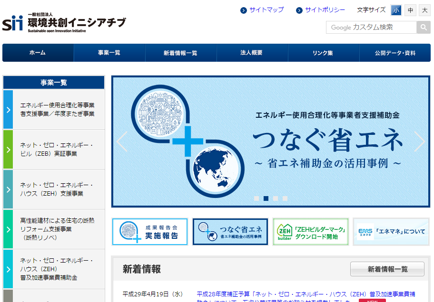The image size is (434, 302).
Task: Open ネット・ゼロ・エネルギー・ハウス（ZEH）支援事業 link
Action: tap(57, 189)
